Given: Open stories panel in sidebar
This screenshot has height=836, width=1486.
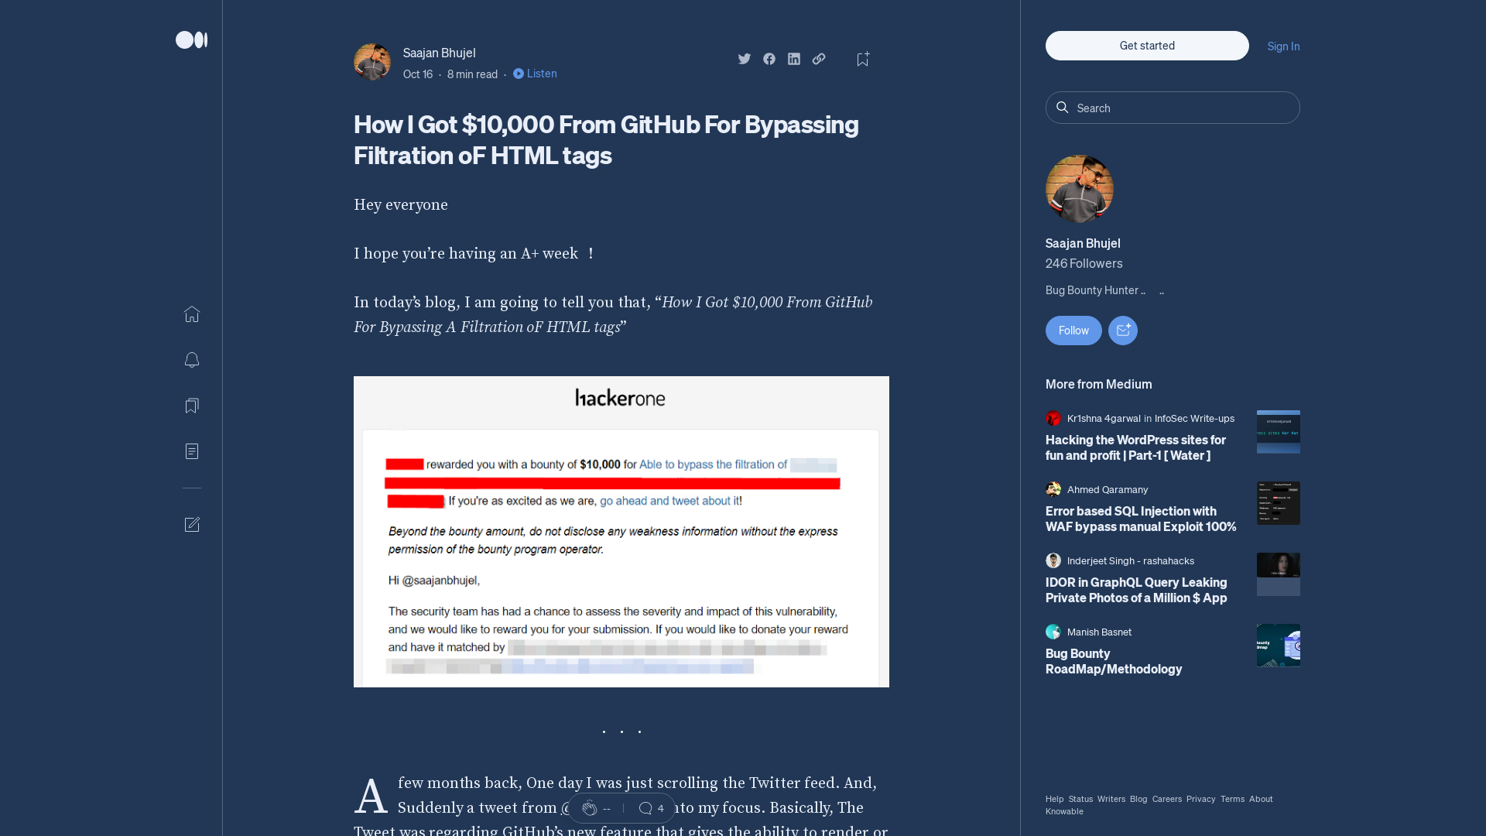Looking at the screenshot, I should click(191, 451).
